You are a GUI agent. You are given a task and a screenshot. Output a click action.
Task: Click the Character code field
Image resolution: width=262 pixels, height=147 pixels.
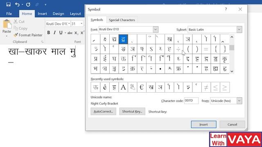click(x=191, y=101)
